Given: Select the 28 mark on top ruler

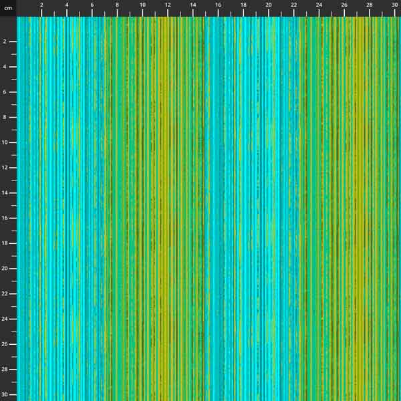Looking at the screenshot, I should click(x=370, y=5).
